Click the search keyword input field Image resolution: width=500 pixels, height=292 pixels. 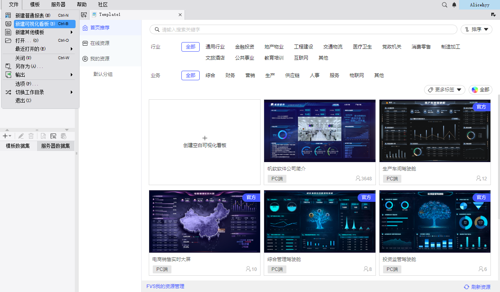click(x=304, y=29)
